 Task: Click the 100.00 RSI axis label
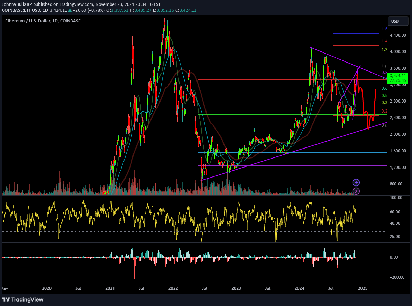coord(396,197)
